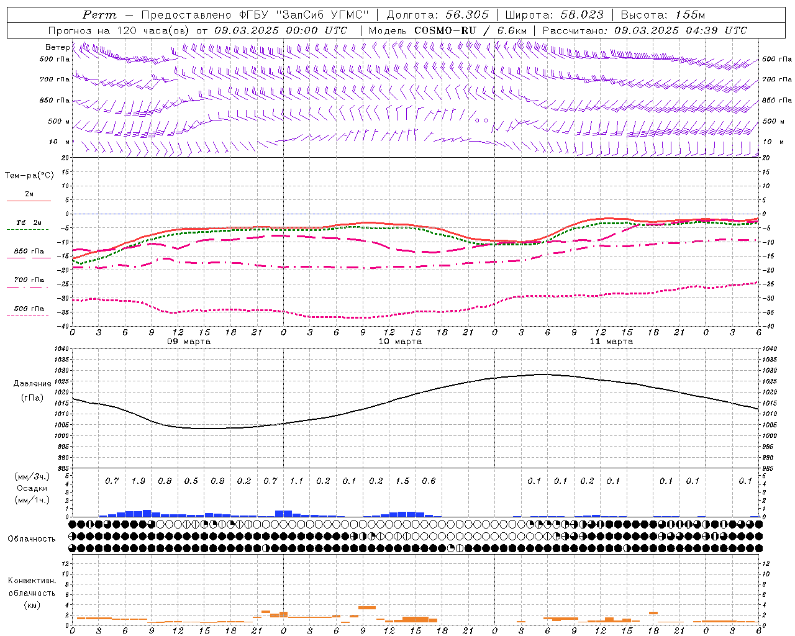Click dash-dot line swatch under temperature "700 гПа"

(x=27, y=287)
